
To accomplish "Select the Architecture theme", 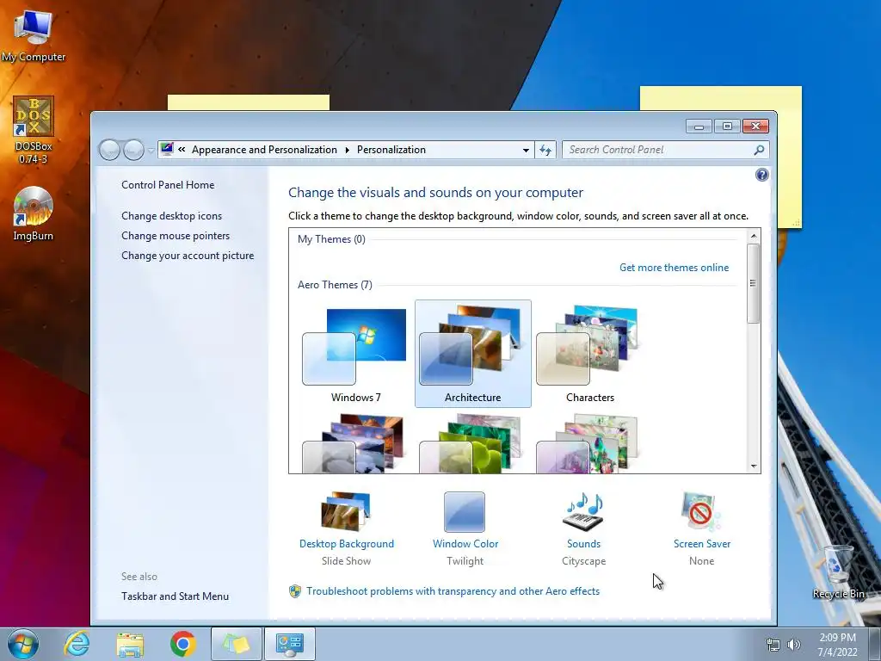I will (x=472, y=354).
